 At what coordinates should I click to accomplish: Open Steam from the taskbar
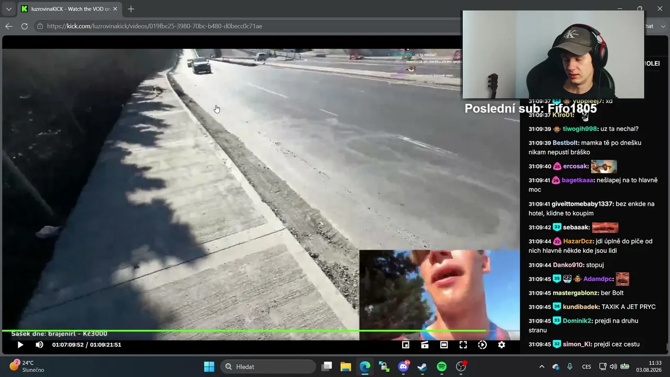point(422,367)
